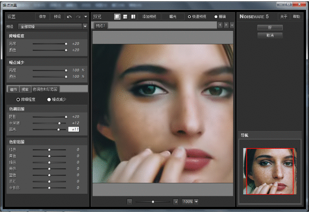The width and height of the screenshot is (309, 212).
Task: Click the 高光 value input field
Action: tap(74, 129)
